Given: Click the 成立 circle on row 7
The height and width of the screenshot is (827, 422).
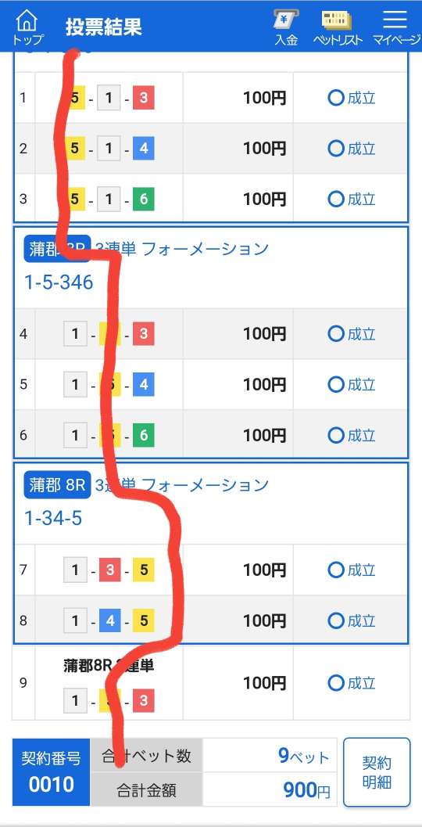Looking at the screenshot, I should [x=335, y=570].
